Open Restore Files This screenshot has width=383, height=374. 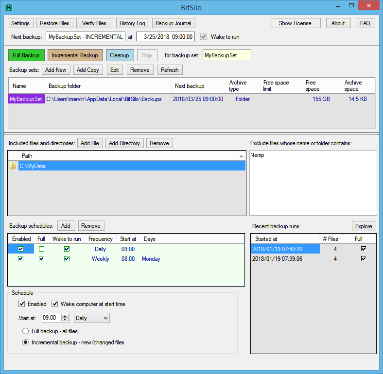pyautogui.click(x=54, y=23)
